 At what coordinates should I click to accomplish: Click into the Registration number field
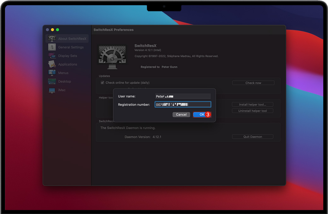(x=183, y=104)
